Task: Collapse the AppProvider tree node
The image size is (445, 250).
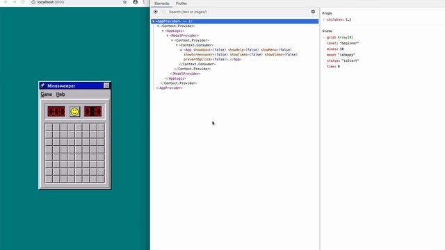Action: 154,22
